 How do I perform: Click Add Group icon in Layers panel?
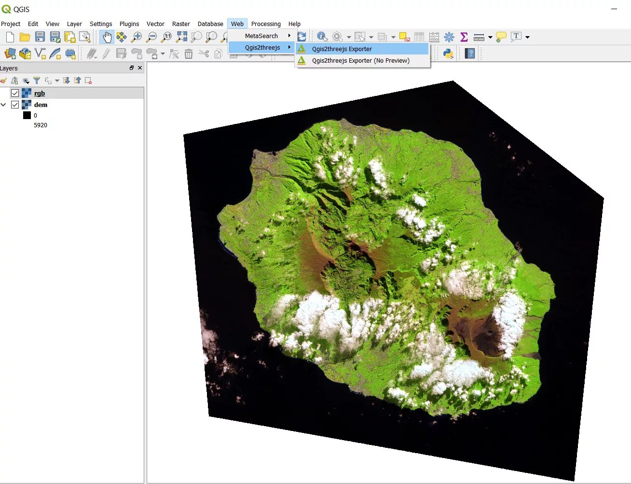tap(14, 81)
